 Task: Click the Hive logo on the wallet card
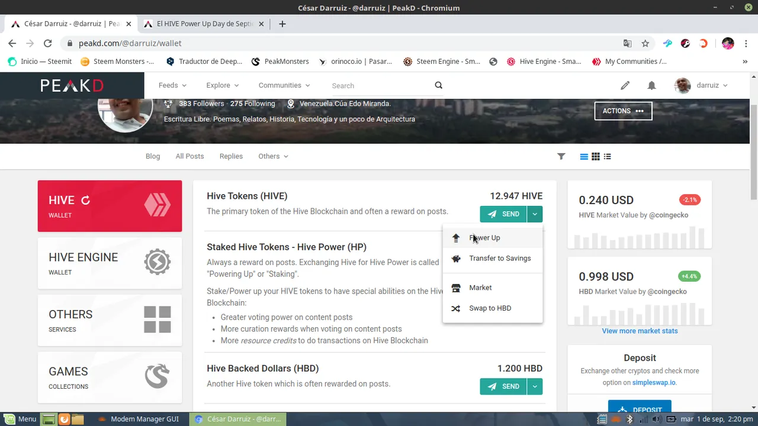157,205
